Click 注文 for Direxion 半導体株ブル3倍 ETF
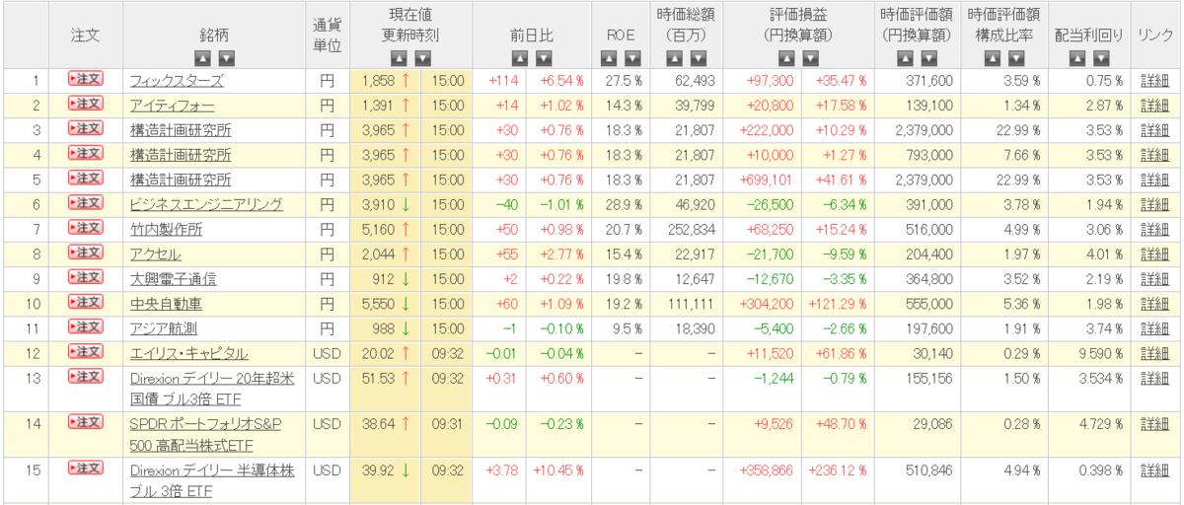 pos(85,468)
